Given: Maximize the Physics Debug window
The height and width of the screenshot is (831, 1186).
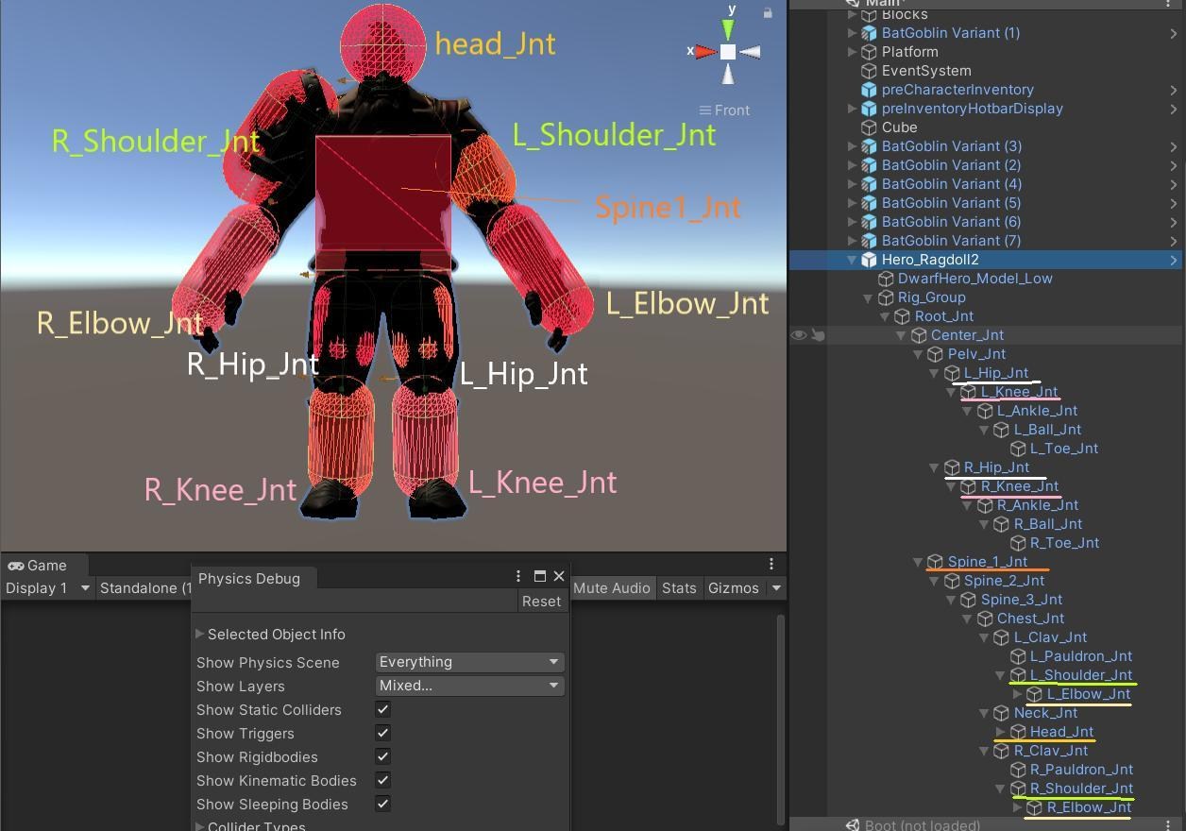Looking at the screenshot, I should tap(540, 576).
